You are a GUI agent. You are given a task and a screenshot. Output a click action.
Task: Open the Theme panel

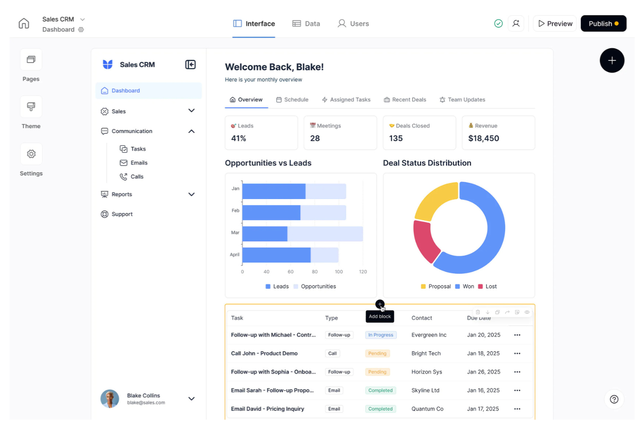[30, 112]
